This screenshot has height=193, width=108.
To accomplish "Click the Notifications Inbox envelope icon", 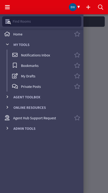I will coord(15,55).
